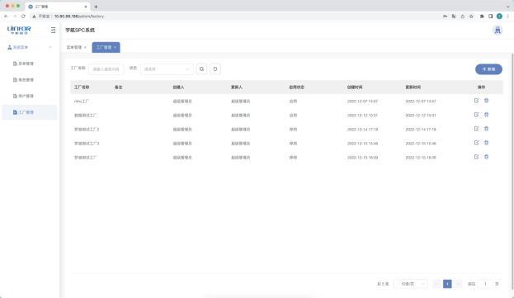
Task: Delete the factory created 2022-12-15 15:46
Action: click(x=487, y=143)
